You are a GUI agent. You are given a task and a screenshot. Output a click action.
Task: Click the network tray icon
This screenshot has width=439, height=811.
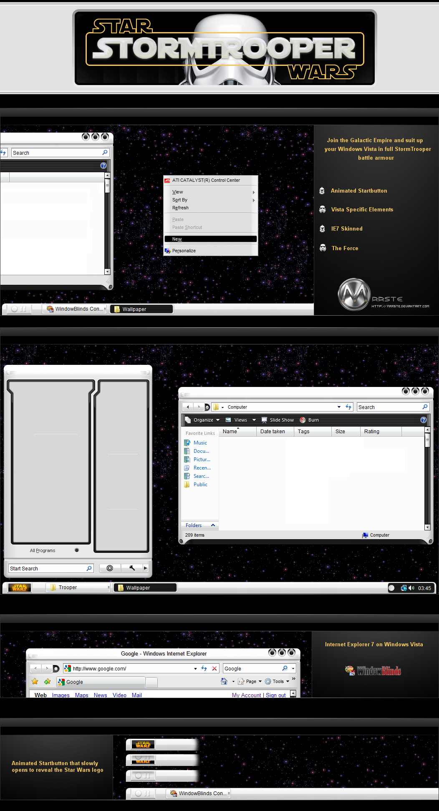(404, 588)
